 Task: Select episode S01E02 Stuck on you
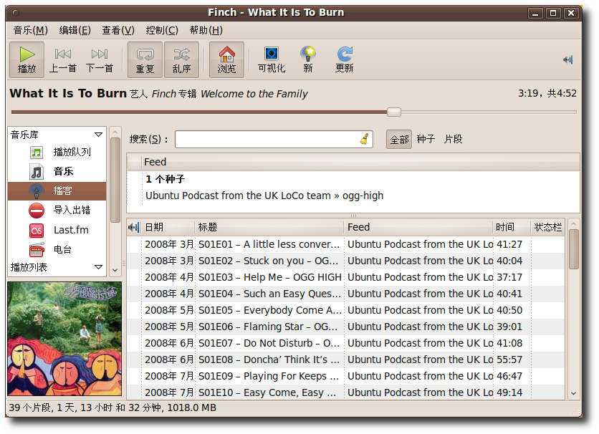coord(346,261)
